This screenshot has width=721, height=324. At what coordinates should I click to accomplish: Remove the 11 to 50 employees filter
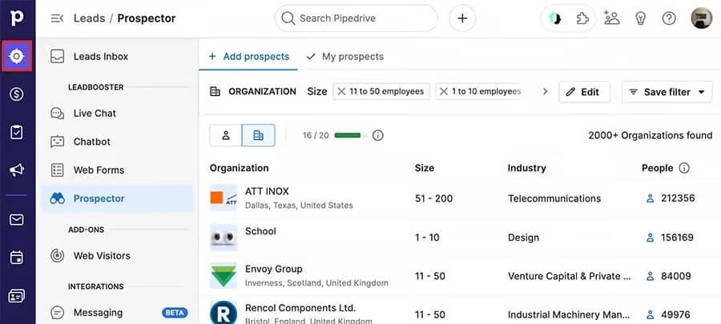click(x=342, y=91)
